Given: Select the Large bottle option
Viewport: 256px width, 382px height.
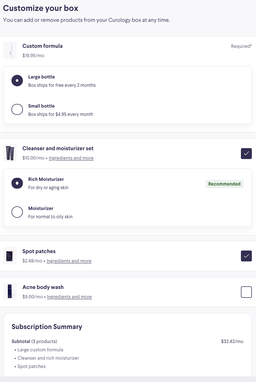Looking at the screenshot, I should click(x=17, y=81).
